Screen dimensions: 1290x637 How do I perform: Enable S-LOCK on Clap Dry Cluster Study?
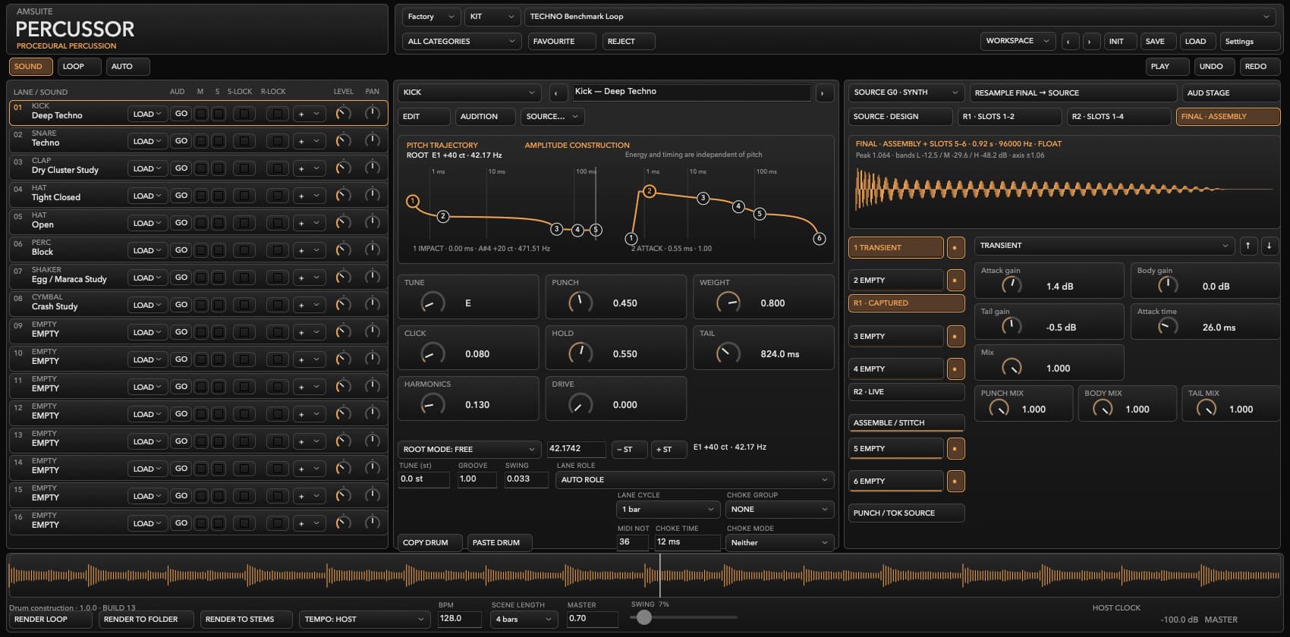244,168
